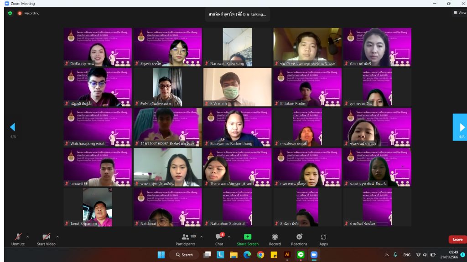
Task: Click the red Leave button
Action: coord(457,239)
